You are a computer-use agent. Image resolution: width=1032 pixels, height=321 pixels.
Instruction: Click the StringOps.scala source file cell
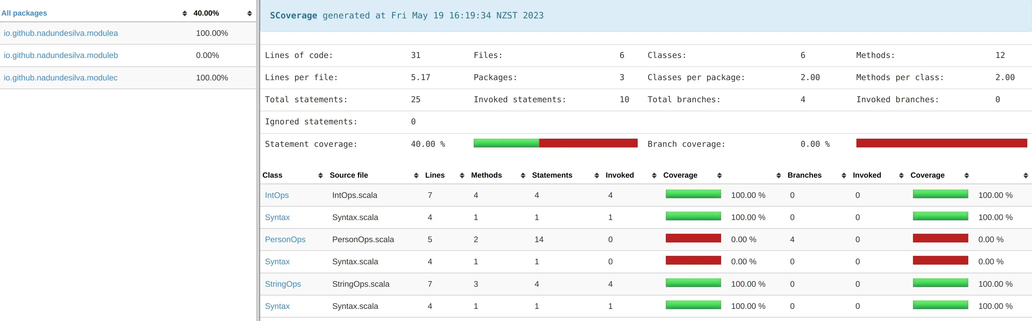[361, 284]
